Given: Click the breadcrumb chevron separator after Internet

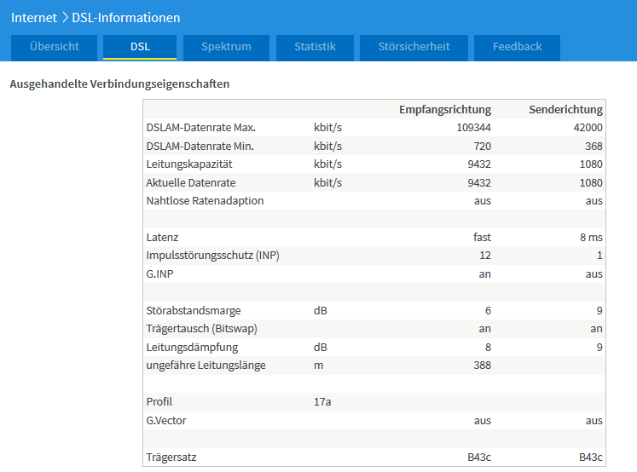Looking at the screenshot, I should pyautogui.click(x=65, y=18).
